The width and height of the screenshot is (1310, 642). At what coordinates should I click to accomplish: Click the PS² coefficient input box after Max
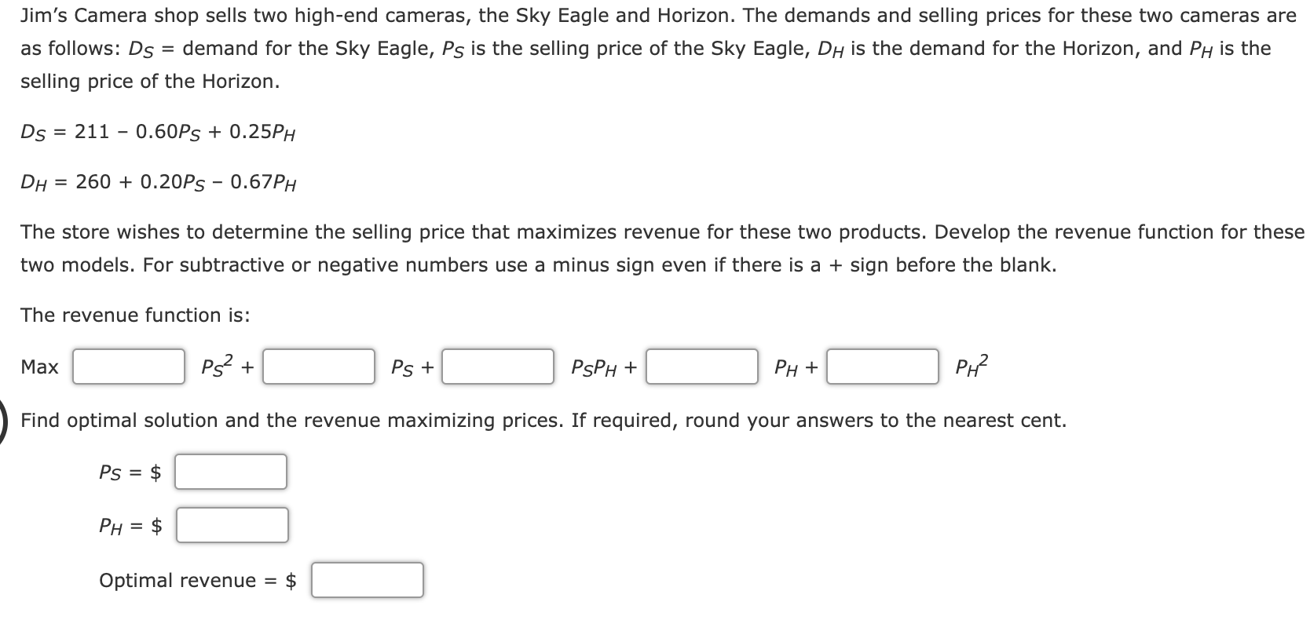(129, 367)
